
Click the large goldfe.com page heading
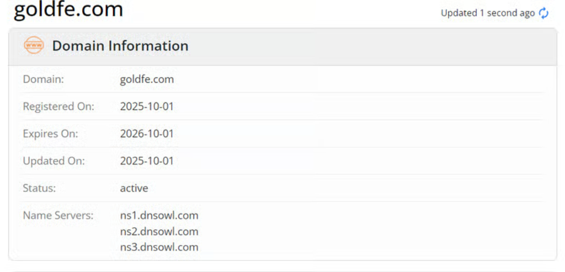[68, 10]
